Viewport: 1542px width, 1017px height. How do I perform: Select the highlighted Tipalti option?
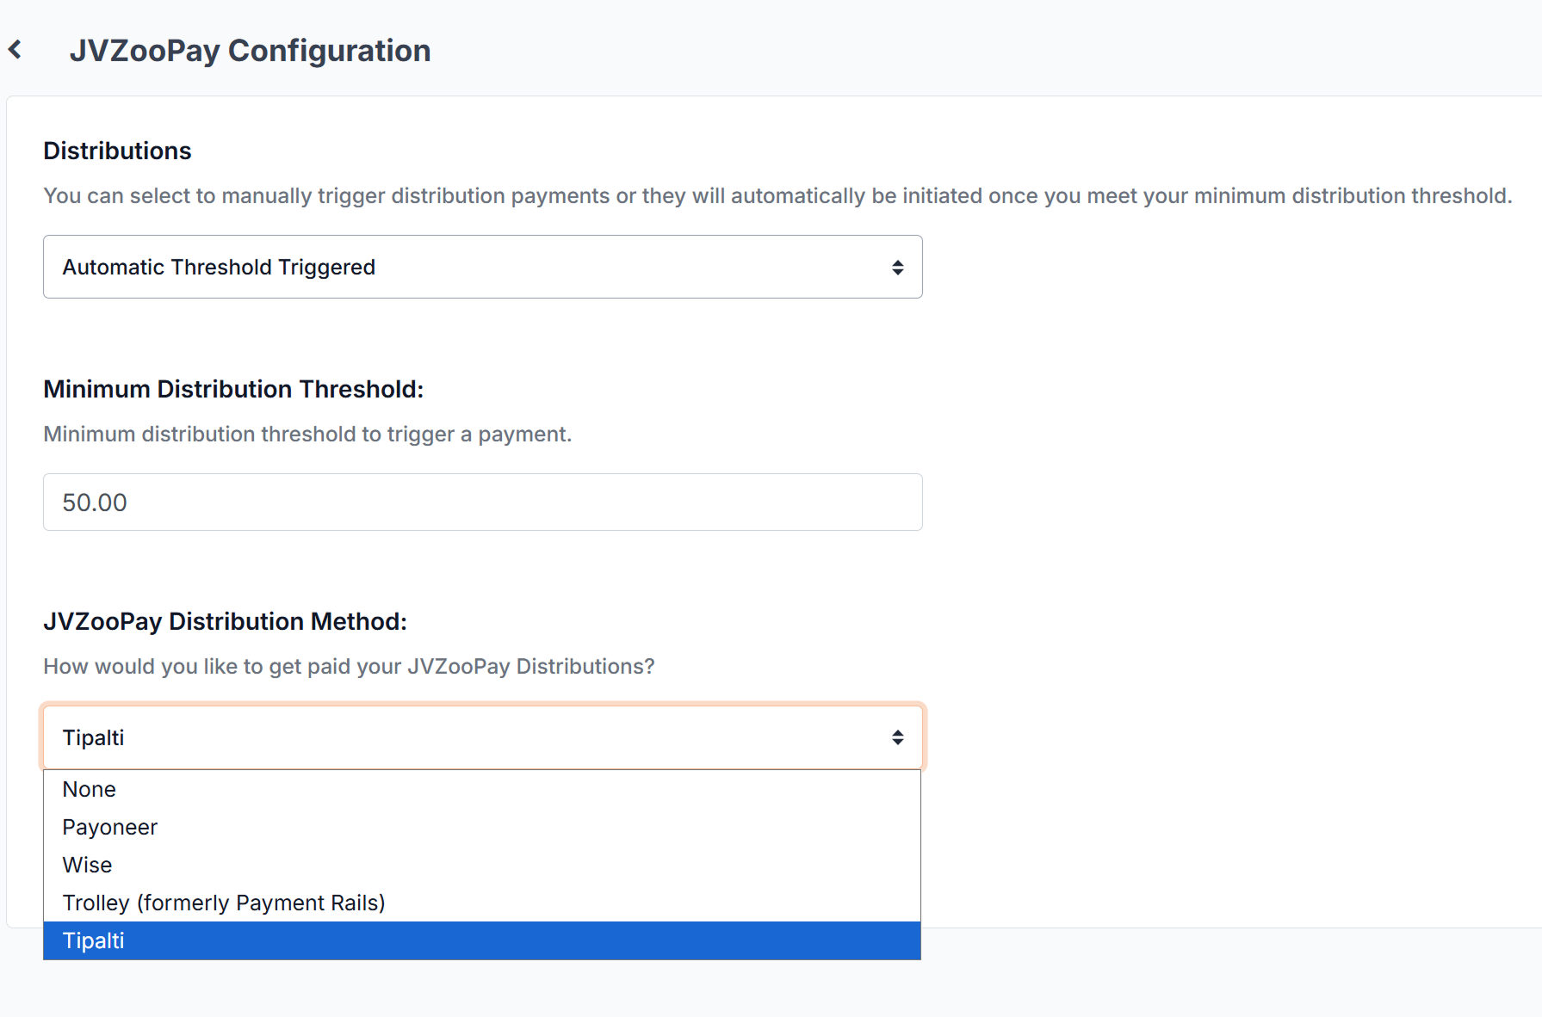(x=482, y=940)
